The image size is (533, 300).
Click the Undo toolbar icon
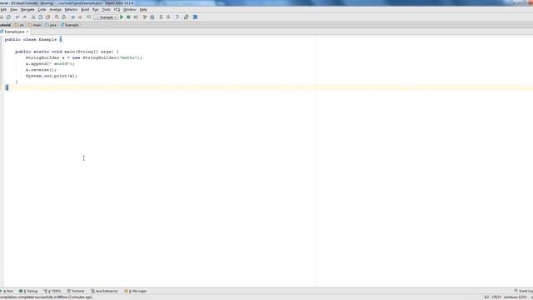[17, 17]
